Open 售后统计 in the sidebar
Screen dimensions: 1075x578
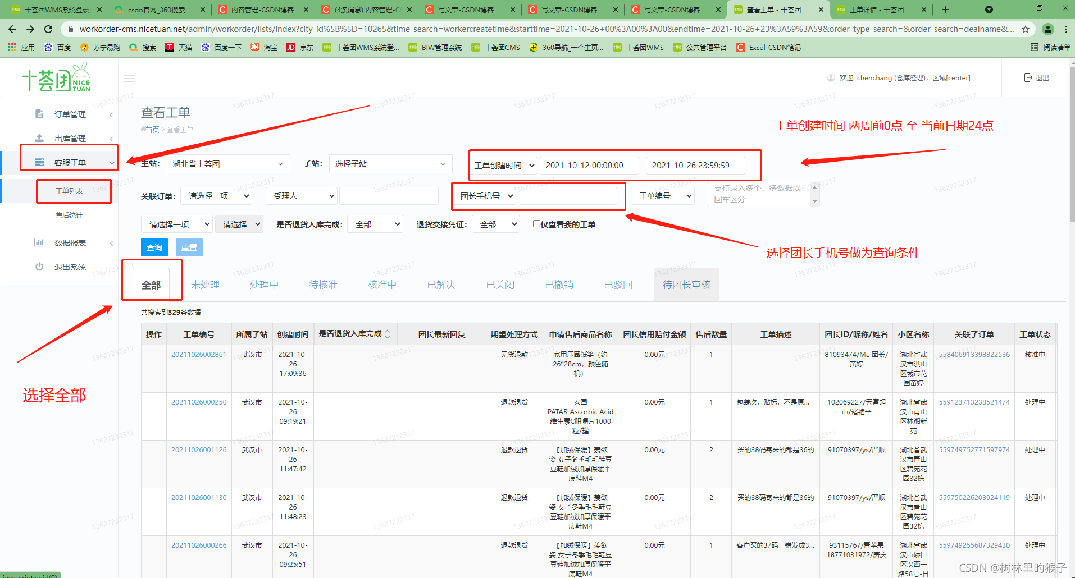pyautogui.click(x=69, y=215)
